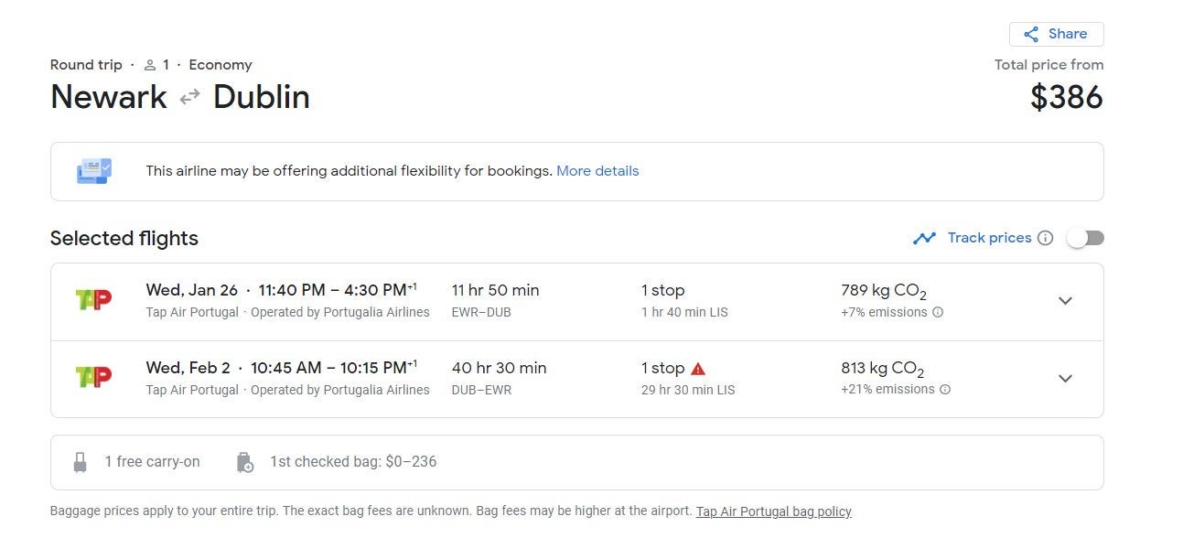The image size is (1183, 538).
Task: Click the swap arrows between Newark and Dublin
Action: click(189, 97)
